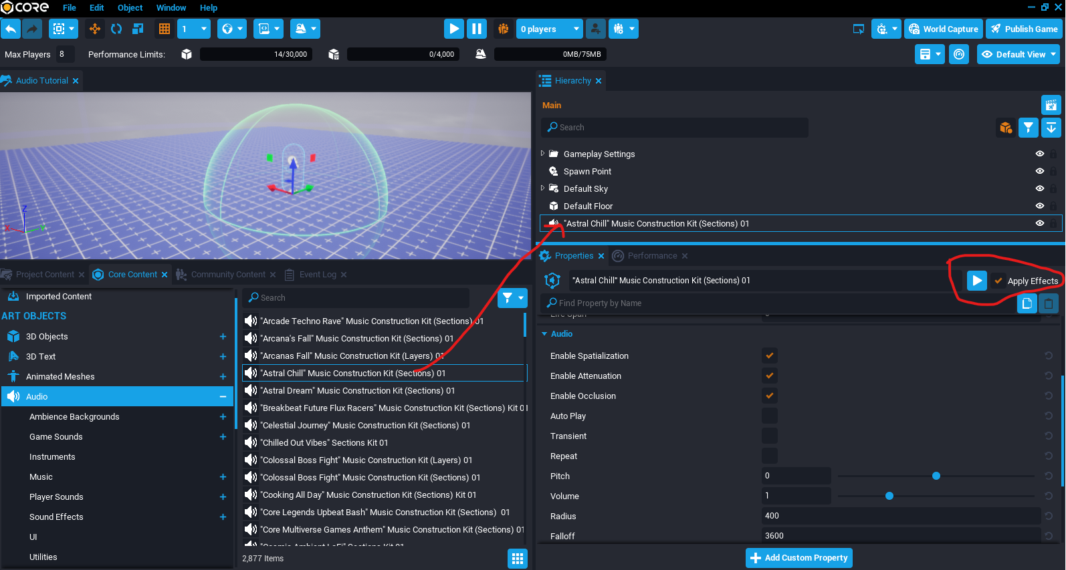Screen dimensions: 1066x570
Task: Switch to Event Log tab
Action: [318, 275]
